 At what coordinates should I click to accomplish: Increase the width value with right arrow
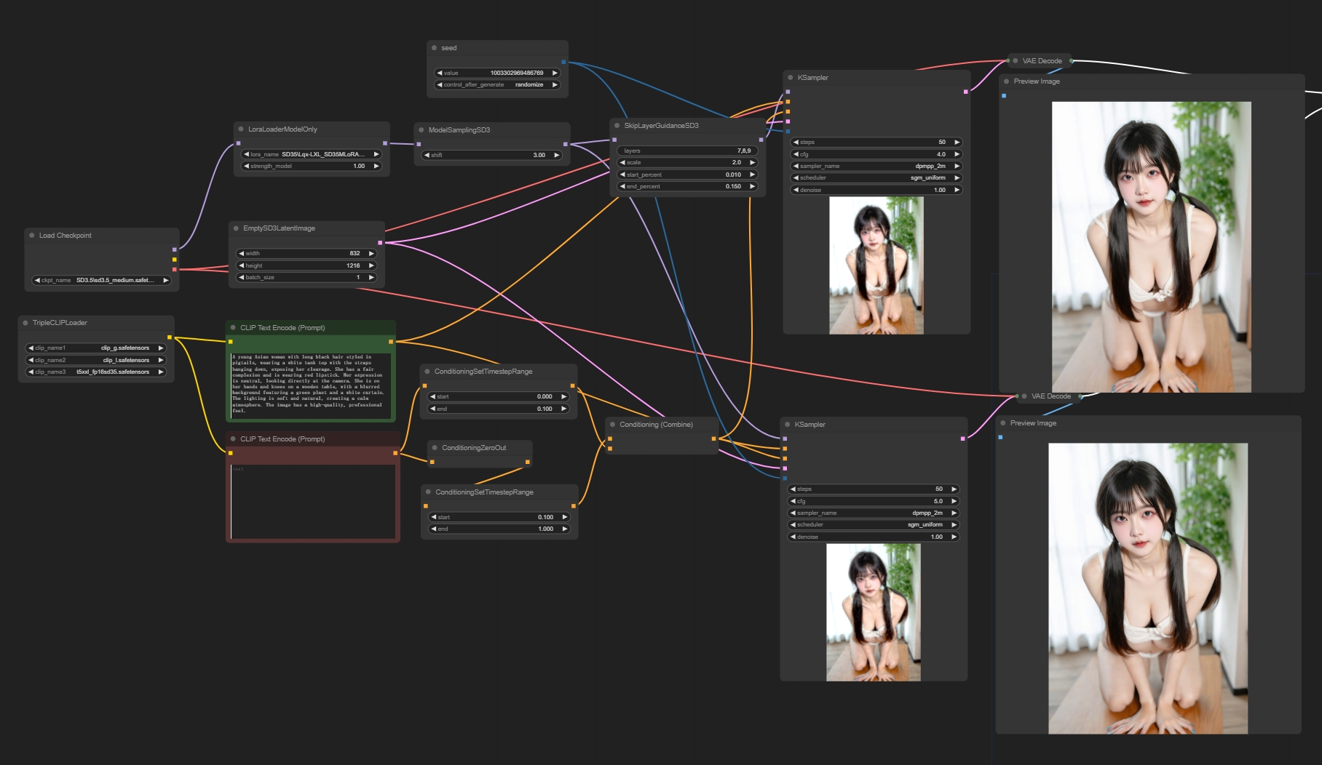[371, 254]
